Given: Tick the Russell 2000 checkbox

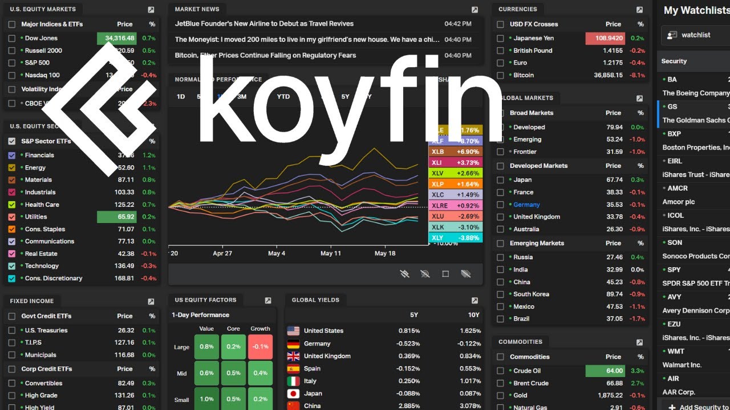Looking at the screenshot, I should (x=12, y=51).
